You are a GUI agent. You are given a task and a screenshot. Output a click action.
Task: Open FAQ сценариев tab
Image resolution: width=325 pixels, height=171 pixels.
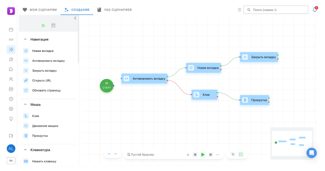point(115,10)
